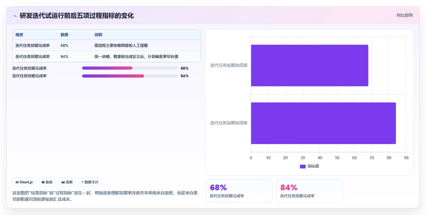Click the Chart.js chip
Screen dimensions: 426x215
pos(24,182)
